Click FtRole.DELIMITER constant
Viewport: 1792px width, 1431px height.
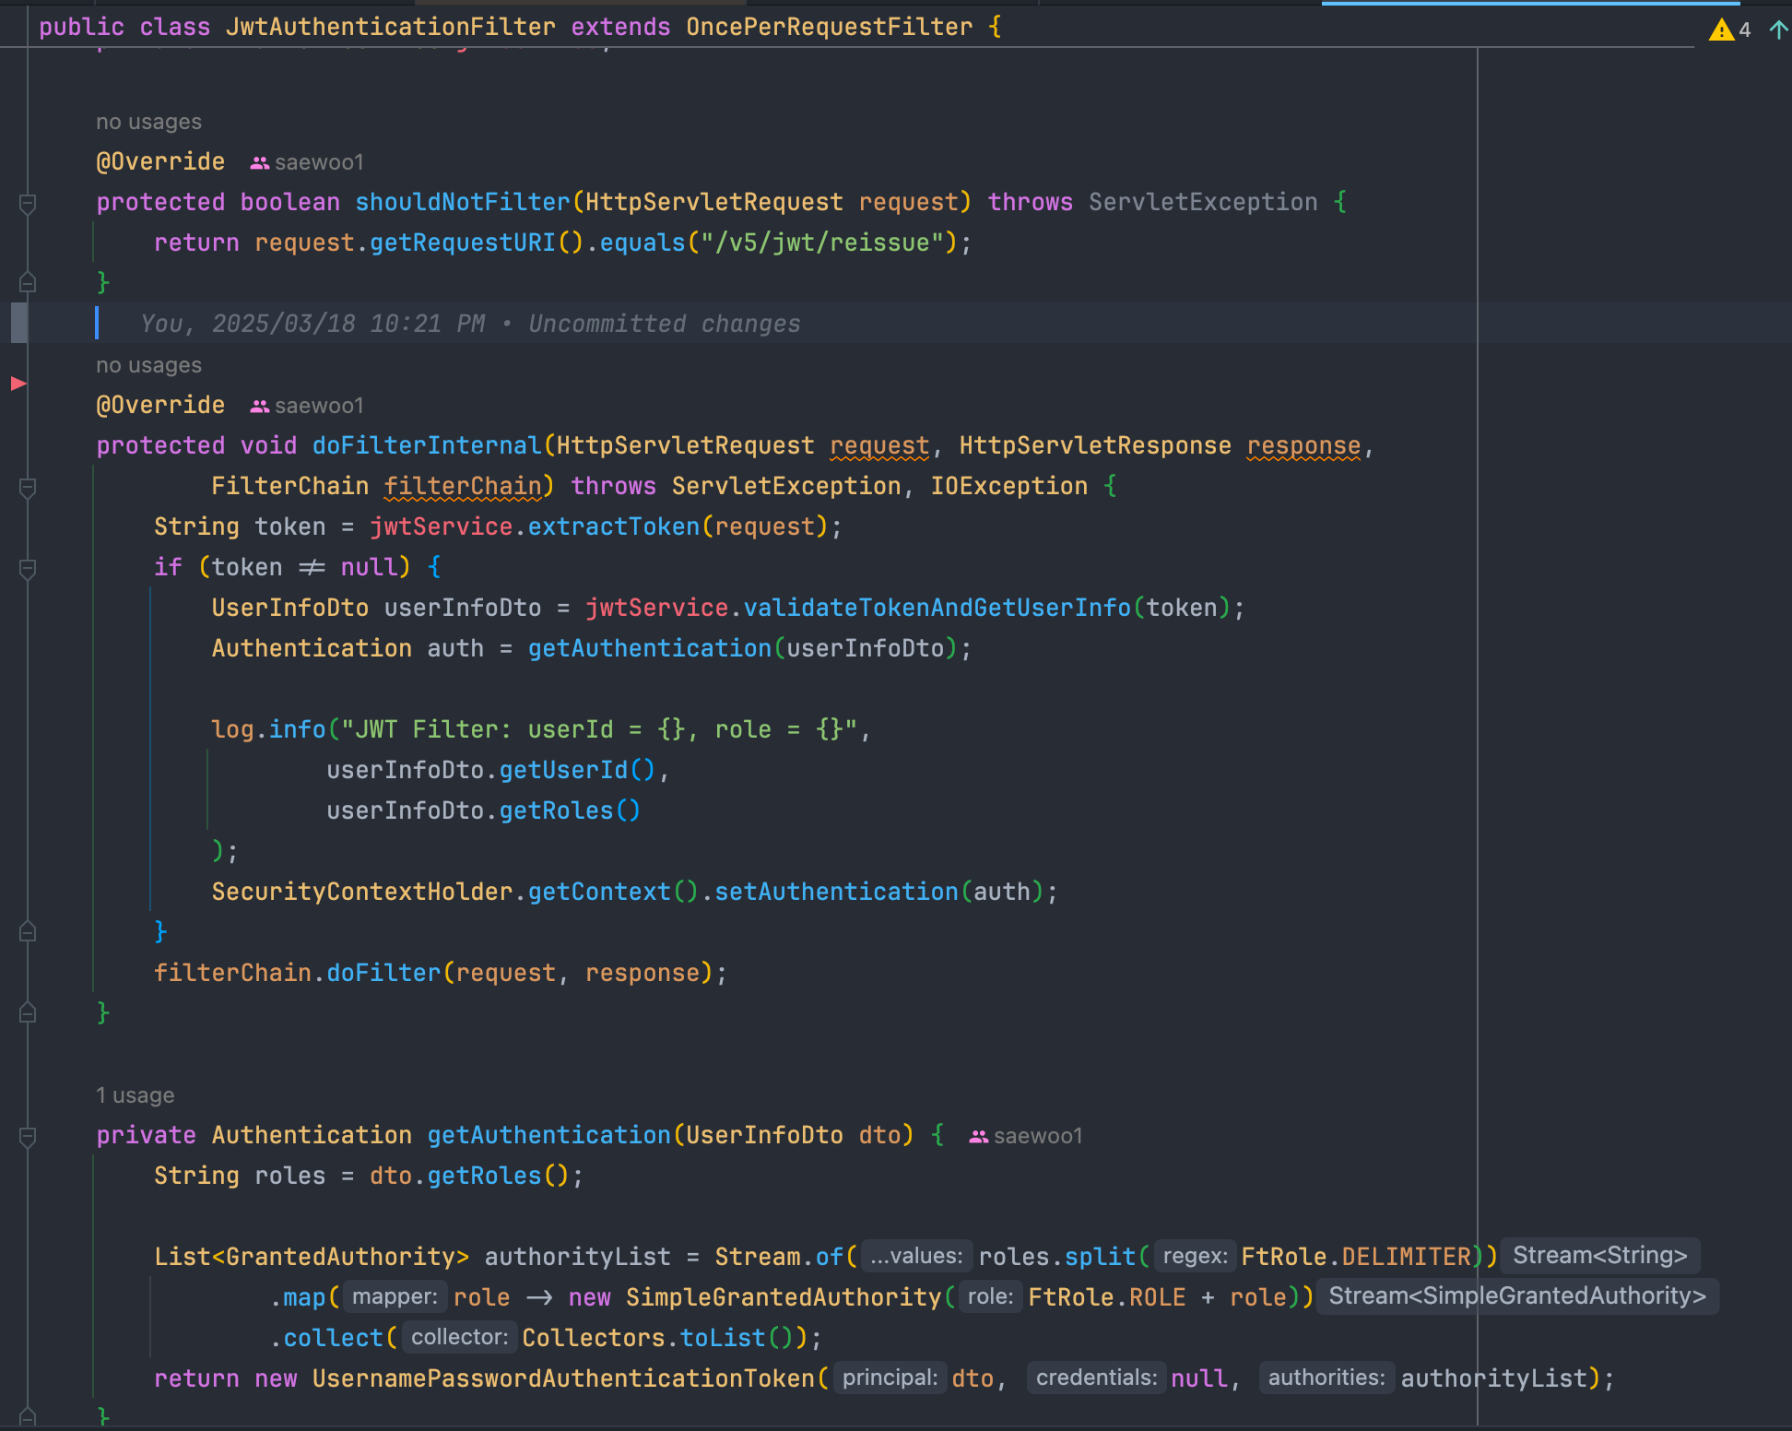1356,1257
